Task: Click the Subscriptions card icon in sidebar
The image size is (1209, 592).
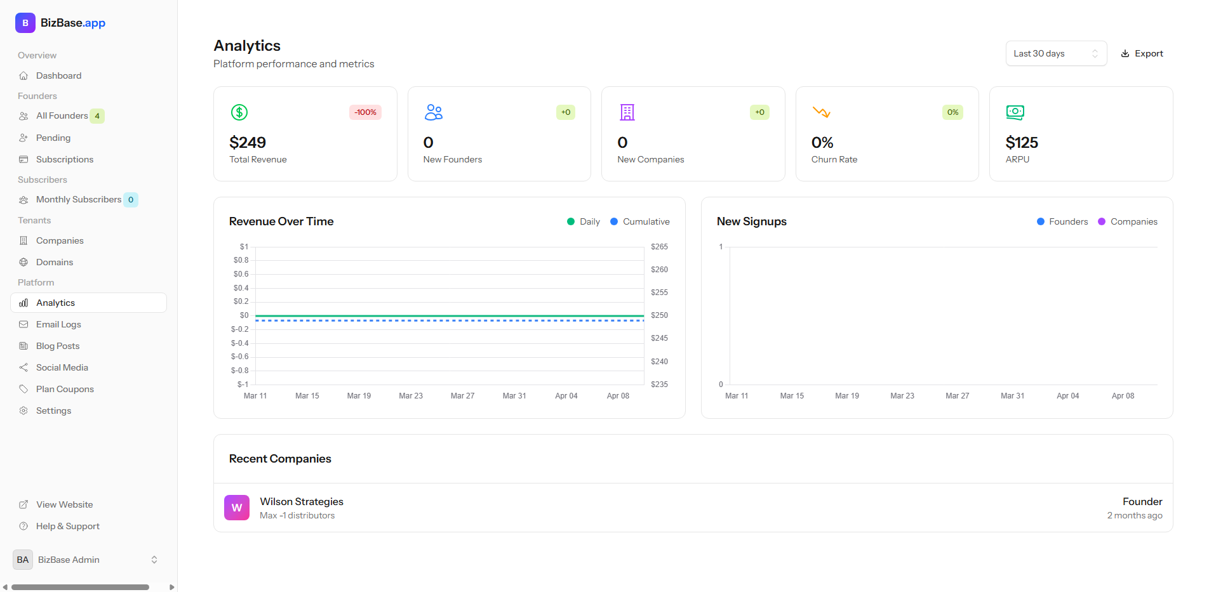Action: (x=23, y=159)
